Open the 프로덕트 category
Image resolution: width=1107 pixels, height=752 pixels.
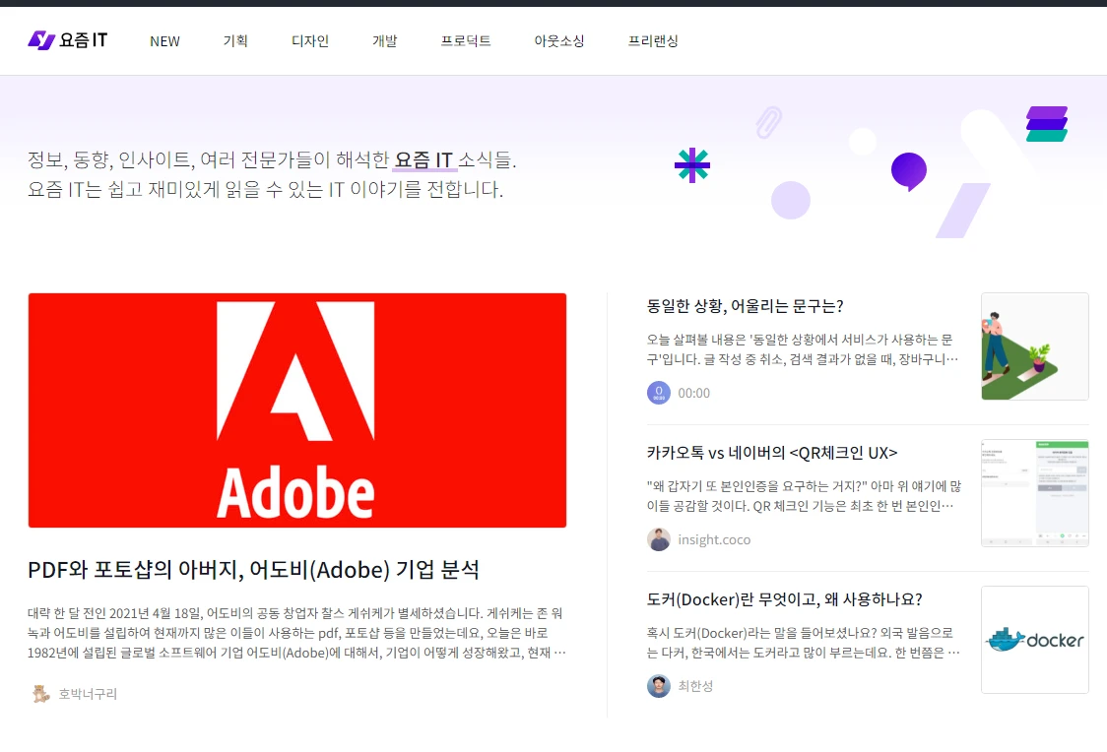point(465,41)
